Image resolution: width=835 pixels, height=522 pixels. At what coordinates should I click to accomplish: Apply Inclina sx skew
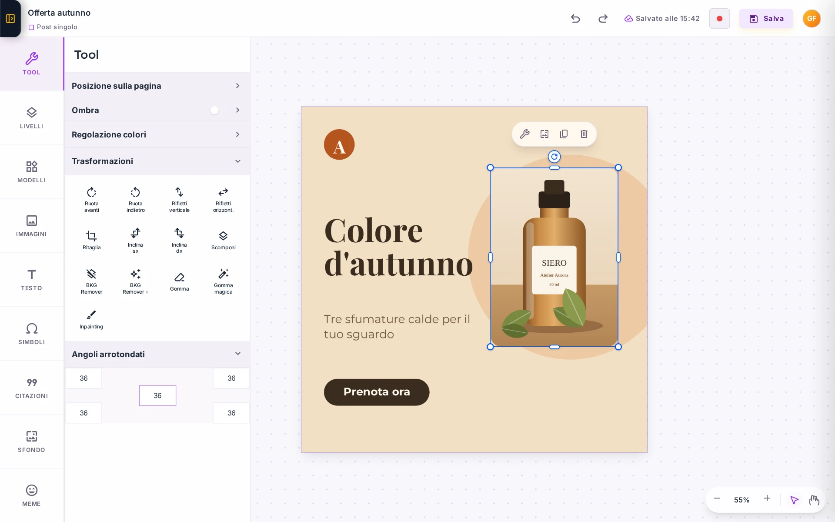point(135,241)
